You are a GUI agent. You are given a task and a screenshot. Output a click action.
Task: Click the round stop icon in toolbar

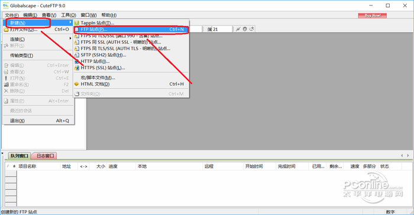point(245,29)
